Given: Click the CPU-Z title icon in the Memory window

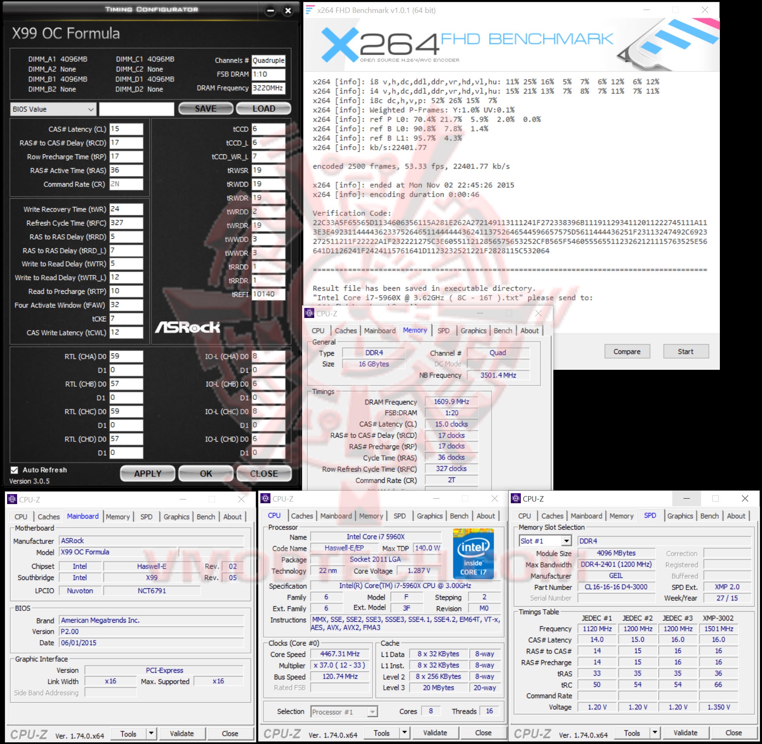Looking at the screenshot, I should click(309, 313).
